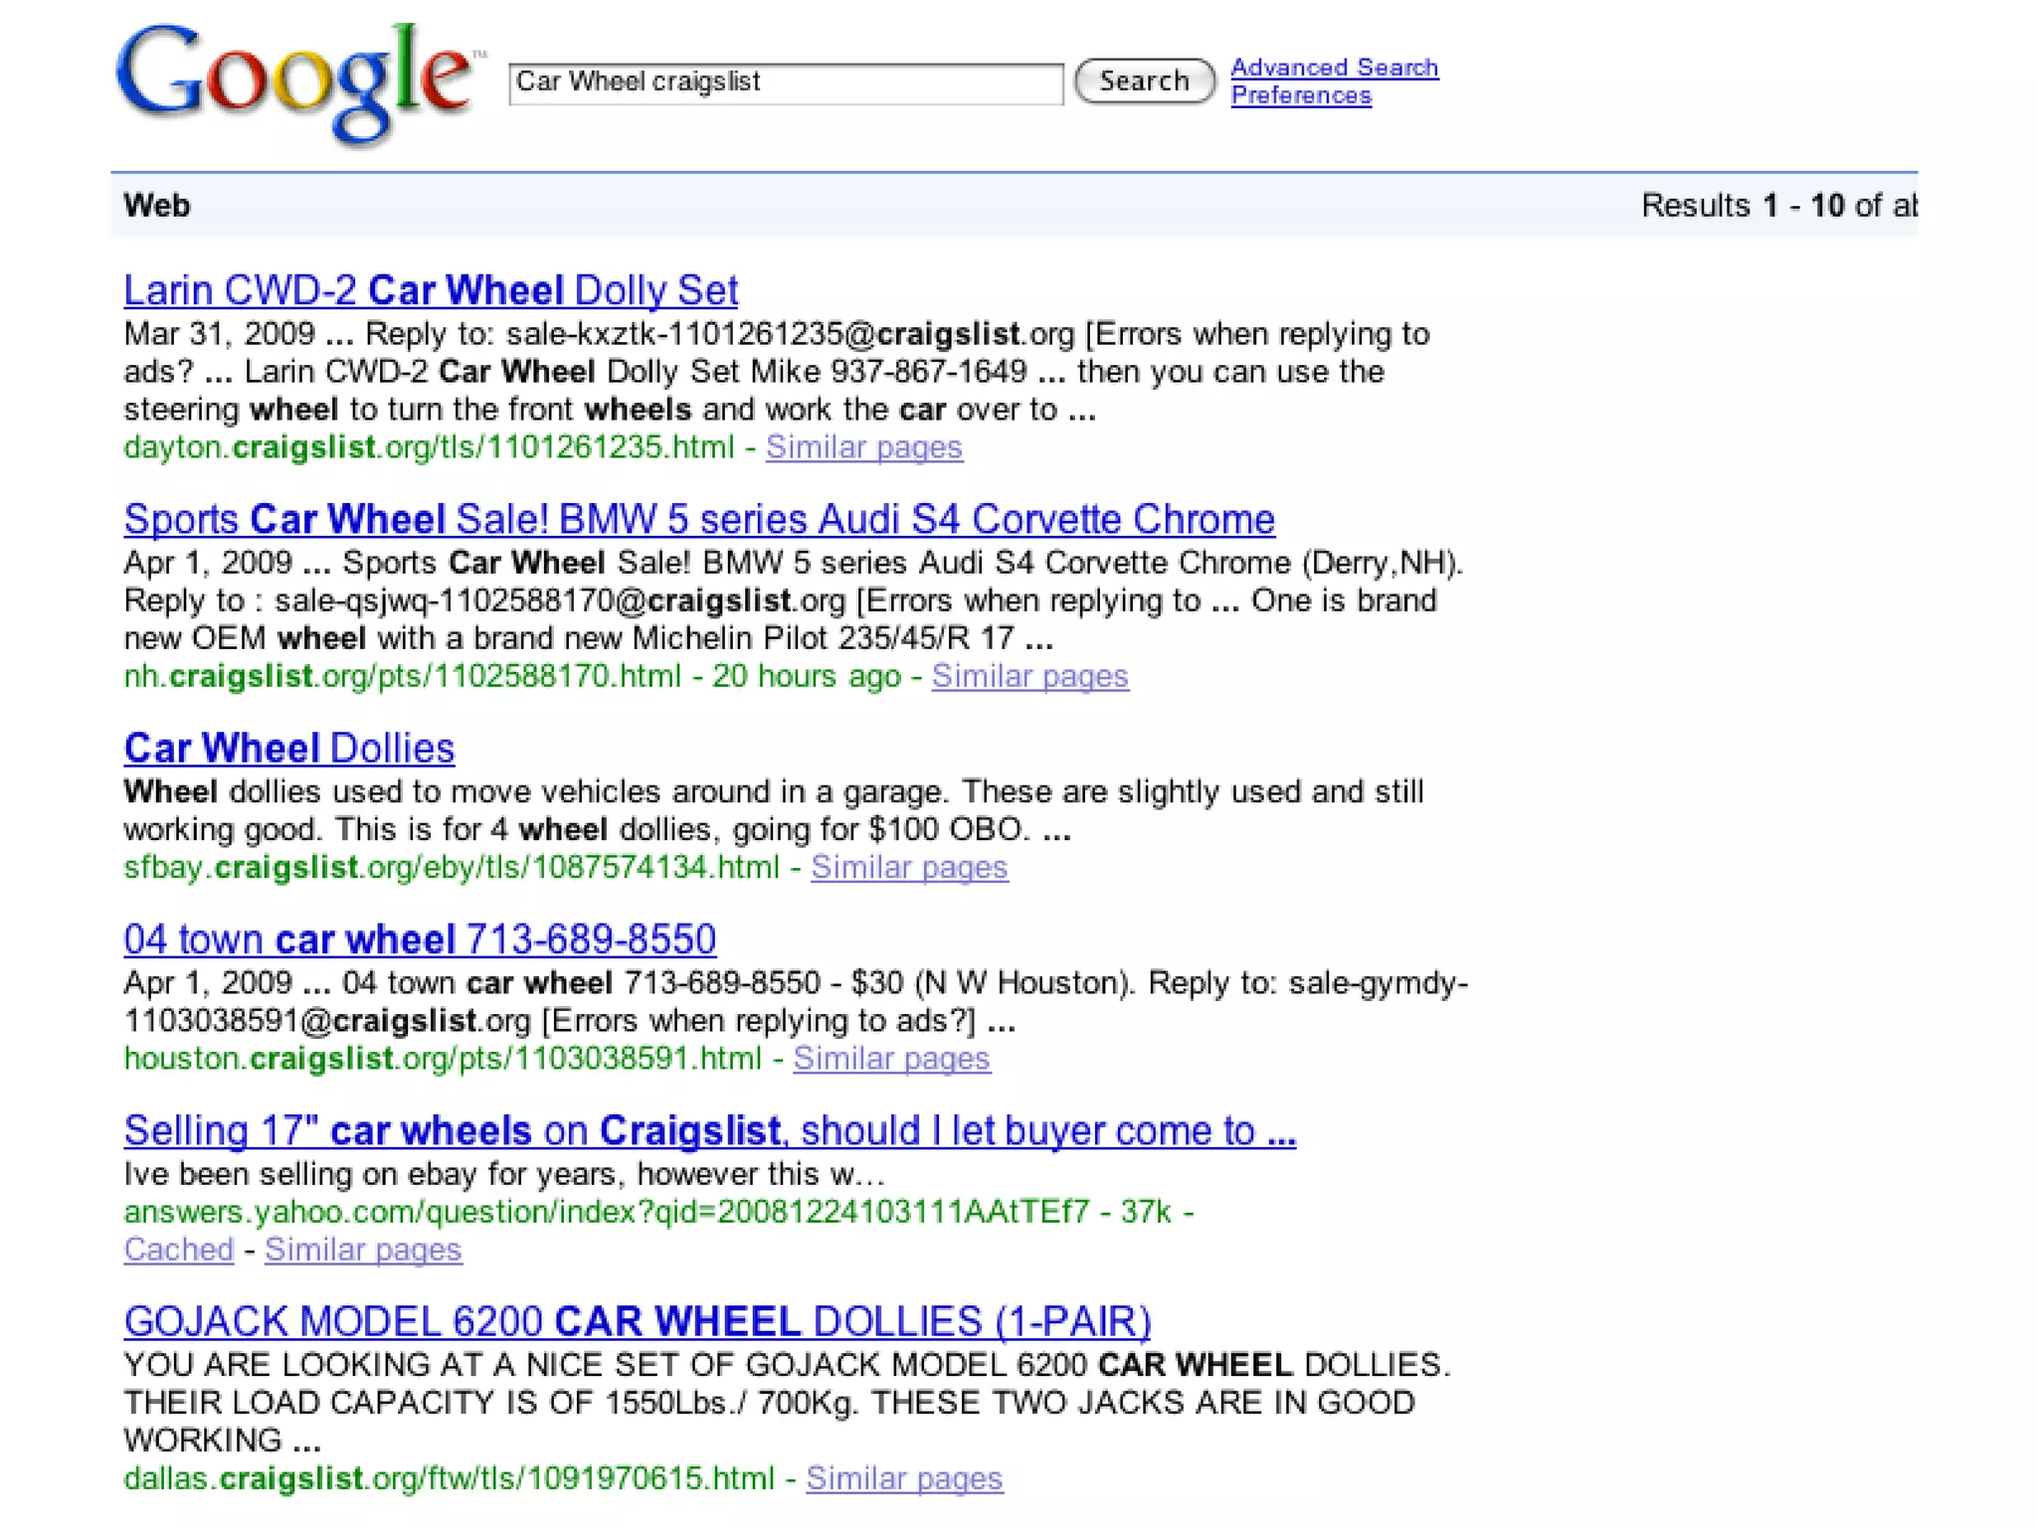
Task: Click Similar pages for dallas craigslist result
Action: tap(904, 1478)
